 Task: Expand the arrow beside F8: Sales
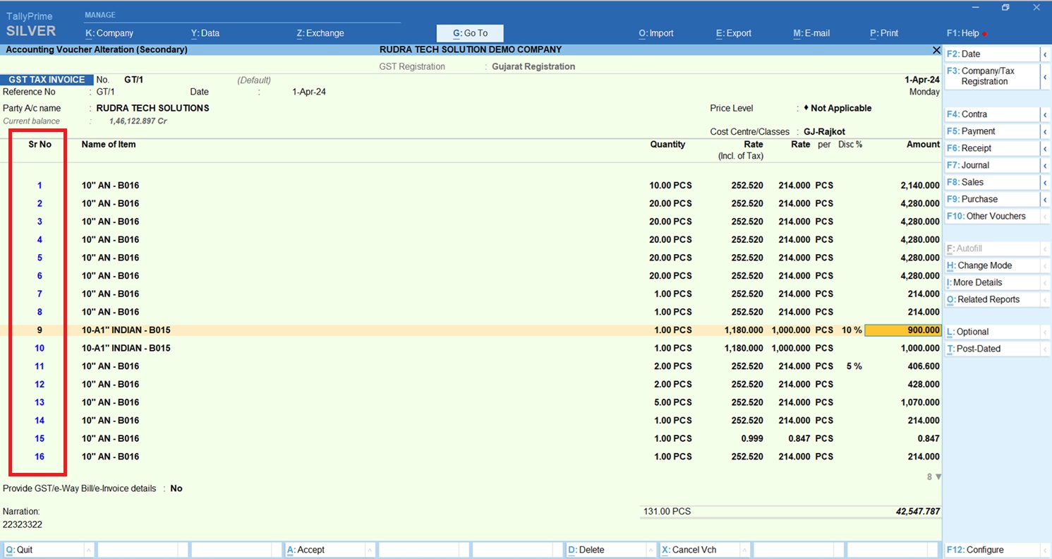pyautogui.click(x=1044, y=183)
